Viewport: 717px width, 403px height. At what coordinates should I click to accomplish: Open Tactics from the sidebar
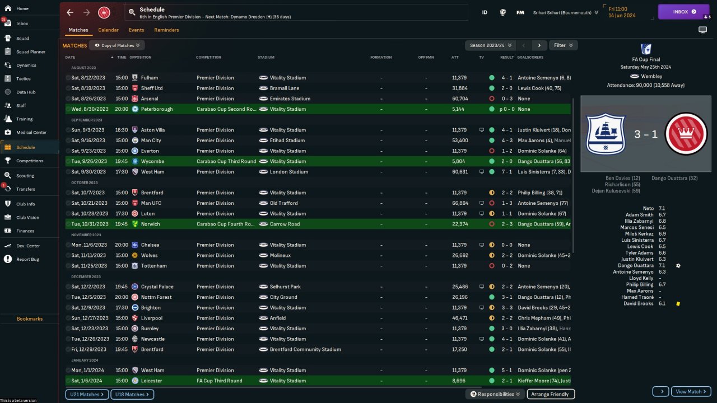pos(24,79)
